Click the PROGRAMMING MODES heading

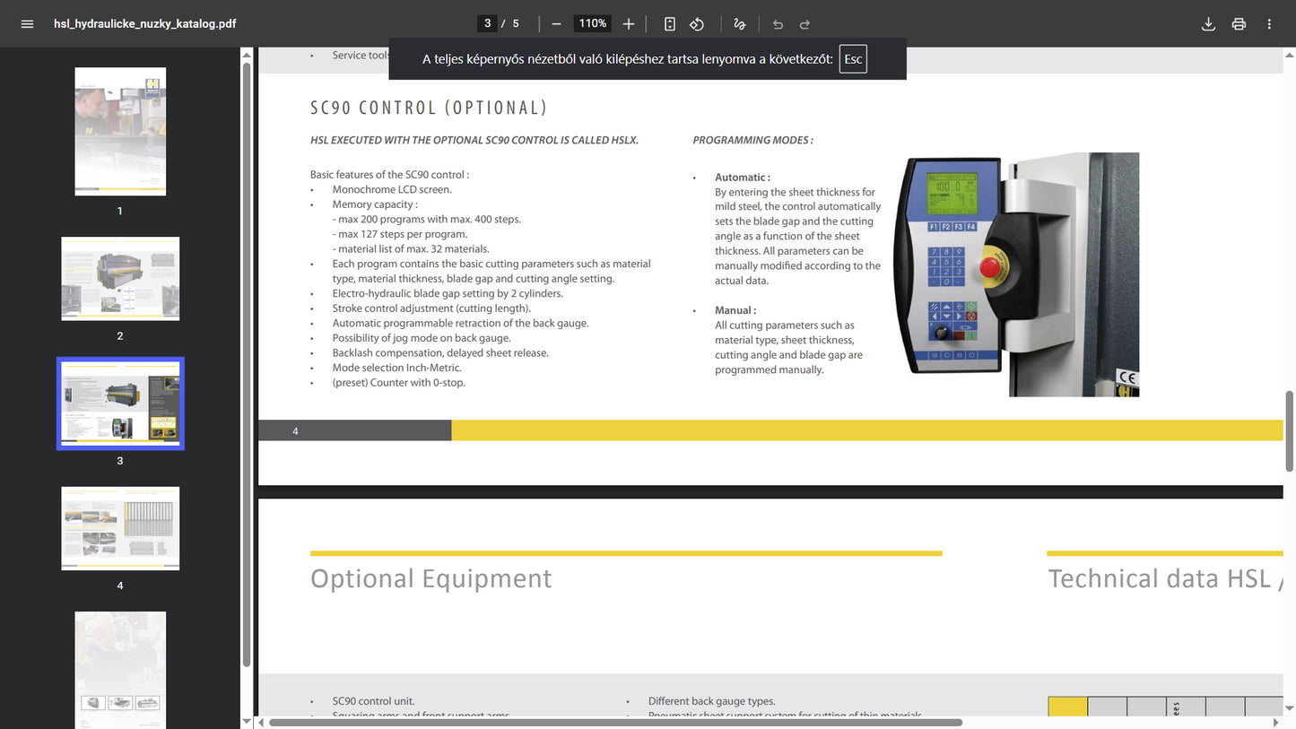click(752, 140)
